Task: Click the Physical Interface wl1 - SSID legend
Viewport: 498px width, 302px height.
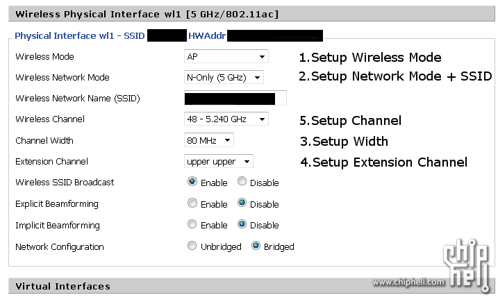Action: click(80, 35)
